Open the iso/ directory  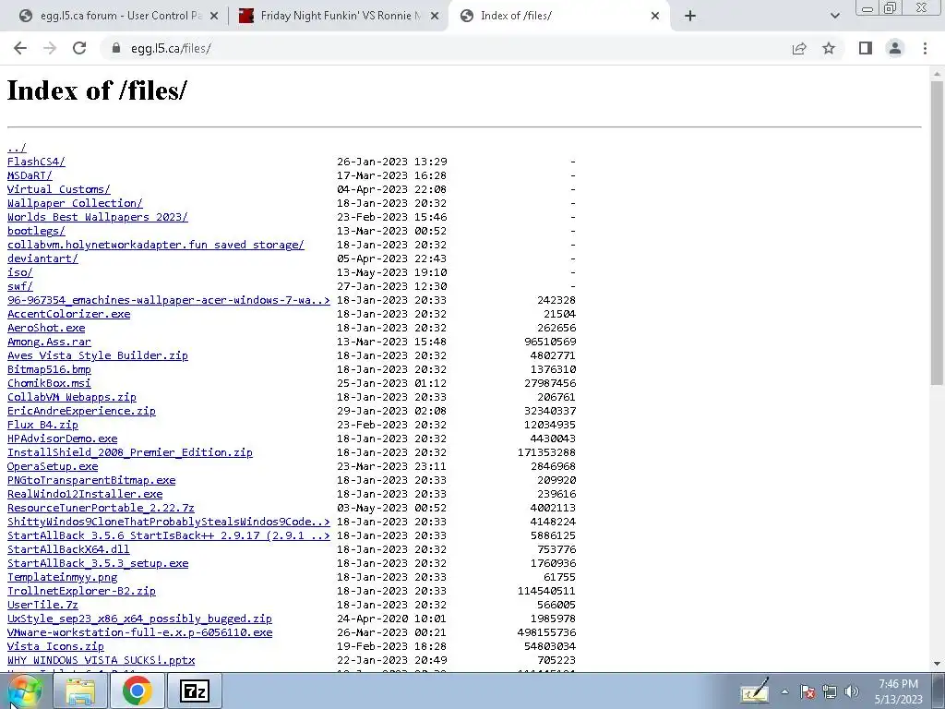(x=20, y=272)
